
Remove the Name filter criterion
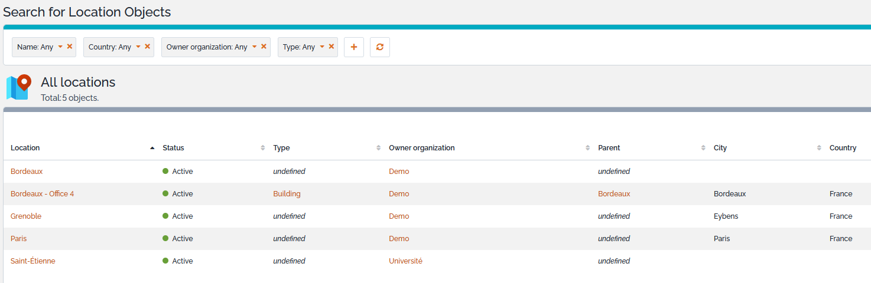(x=70, y=47)
